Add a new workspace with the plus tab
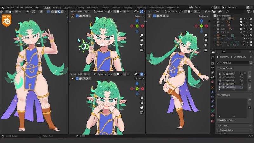 [x=178, y=8]
